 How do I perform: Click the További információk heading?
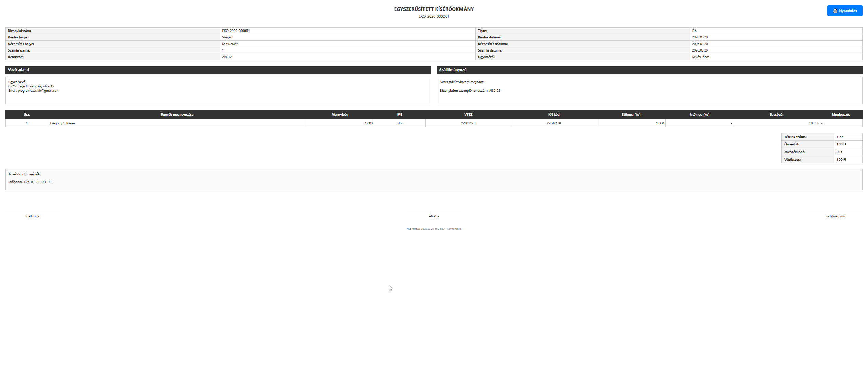click(x=24, y=174)
